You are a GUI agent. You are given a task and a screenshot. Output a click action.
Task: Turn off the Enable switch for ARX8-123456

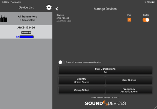pyautogui.click(x=146, y=20)
